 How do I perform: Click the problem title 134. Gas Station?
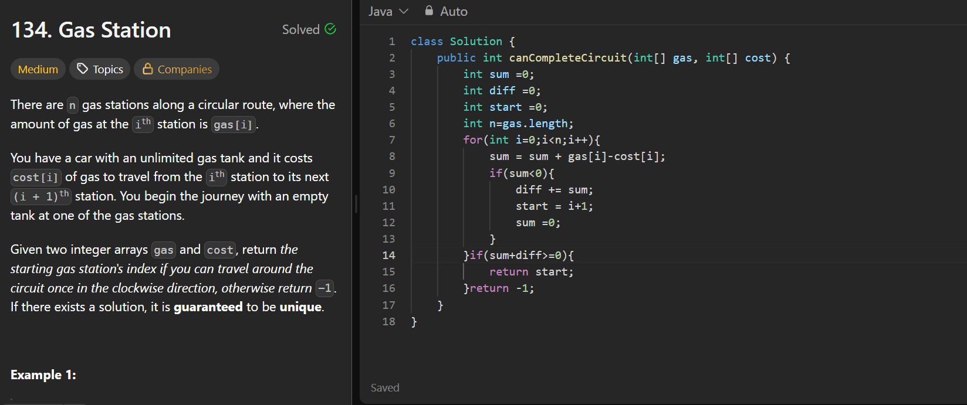(x=91, y=30)
